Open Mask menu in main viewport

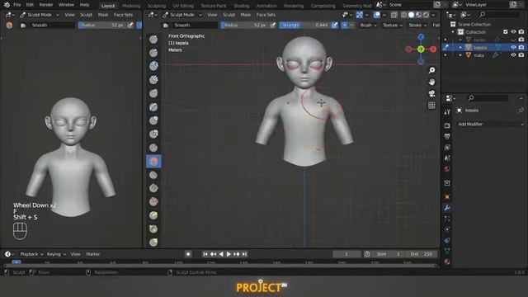coord(246,15)
